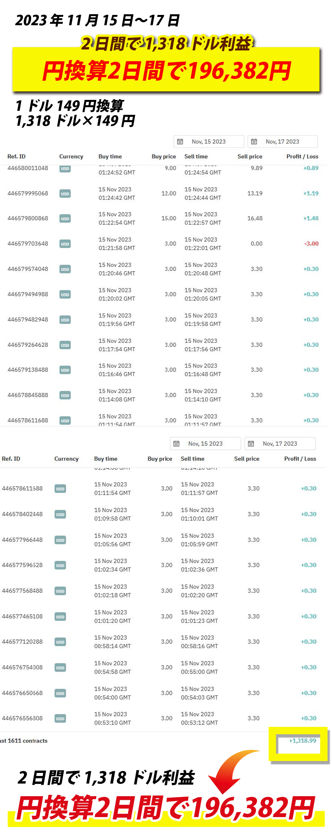
Task: Select reference ID 446579800868
Action: (x=28, y=218)
